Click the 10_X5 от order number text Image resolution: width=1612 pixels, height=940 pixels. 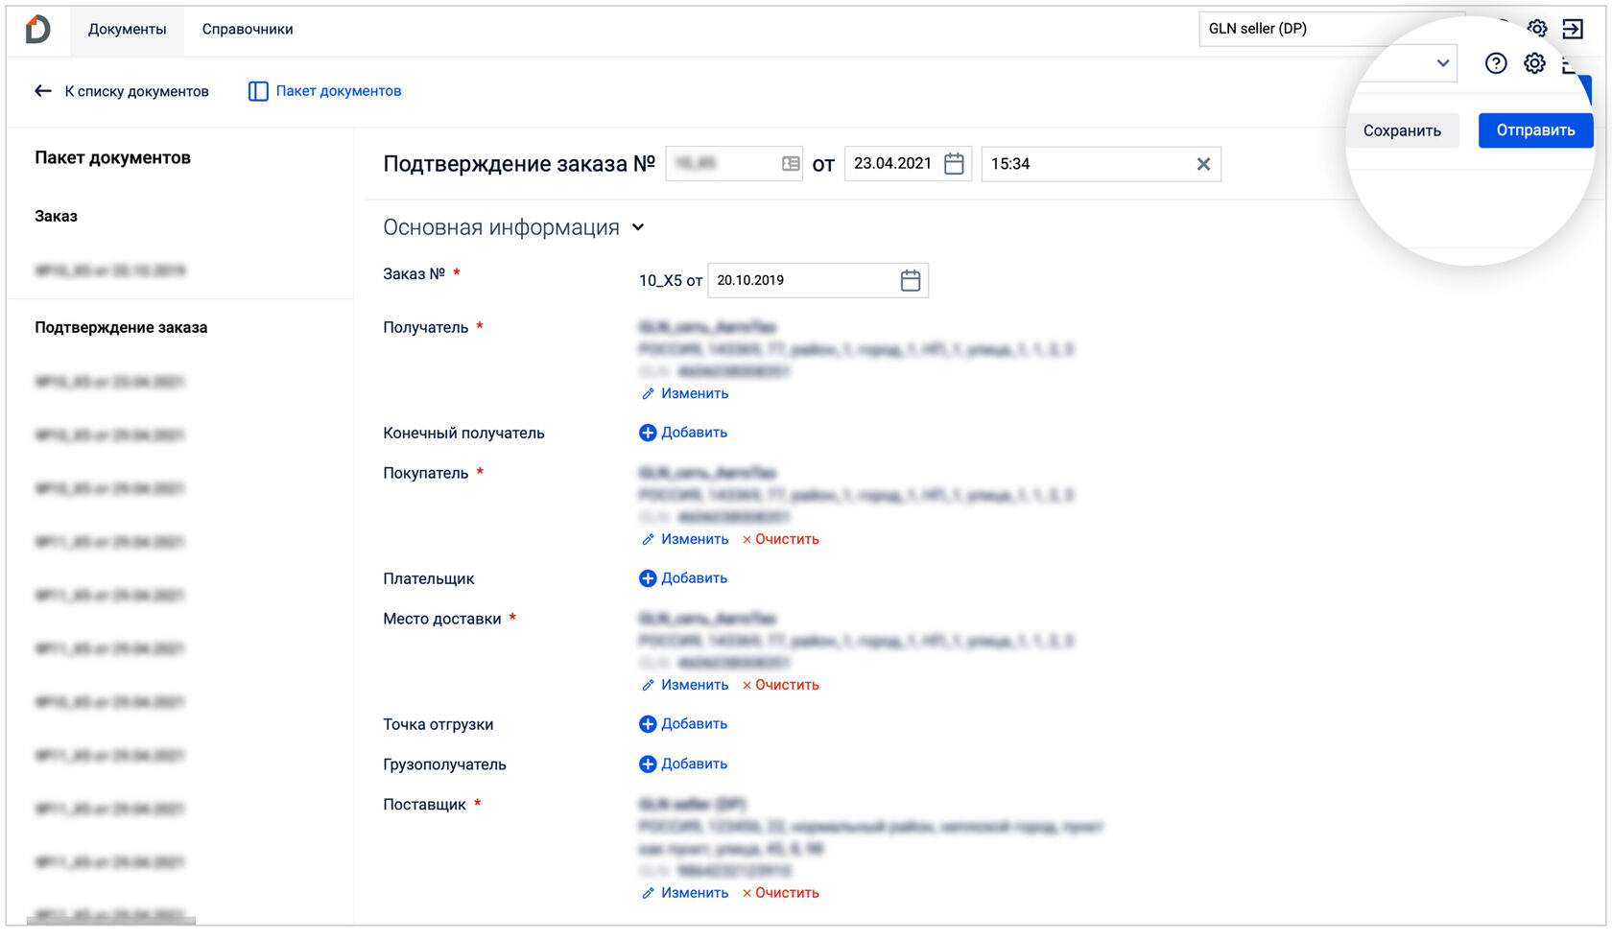(671, 281)
